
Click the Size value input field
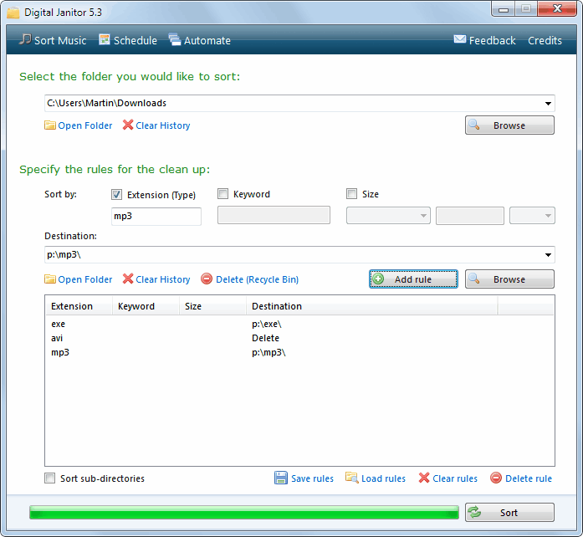pos(469,216)
